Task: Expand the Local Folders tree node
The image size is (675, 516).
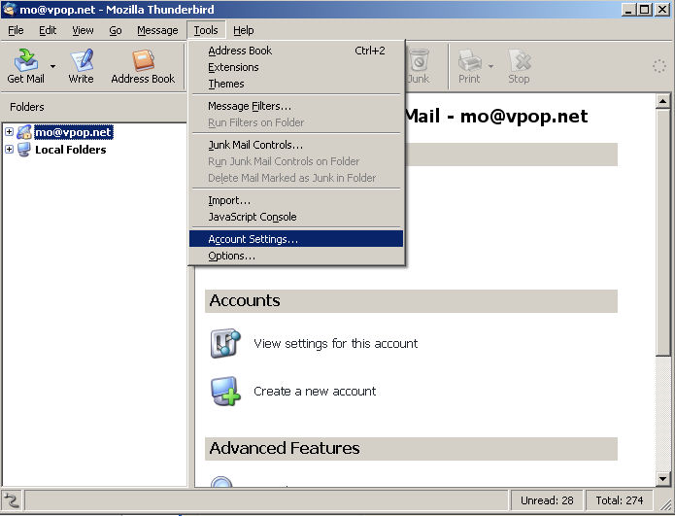Action: 10,150
